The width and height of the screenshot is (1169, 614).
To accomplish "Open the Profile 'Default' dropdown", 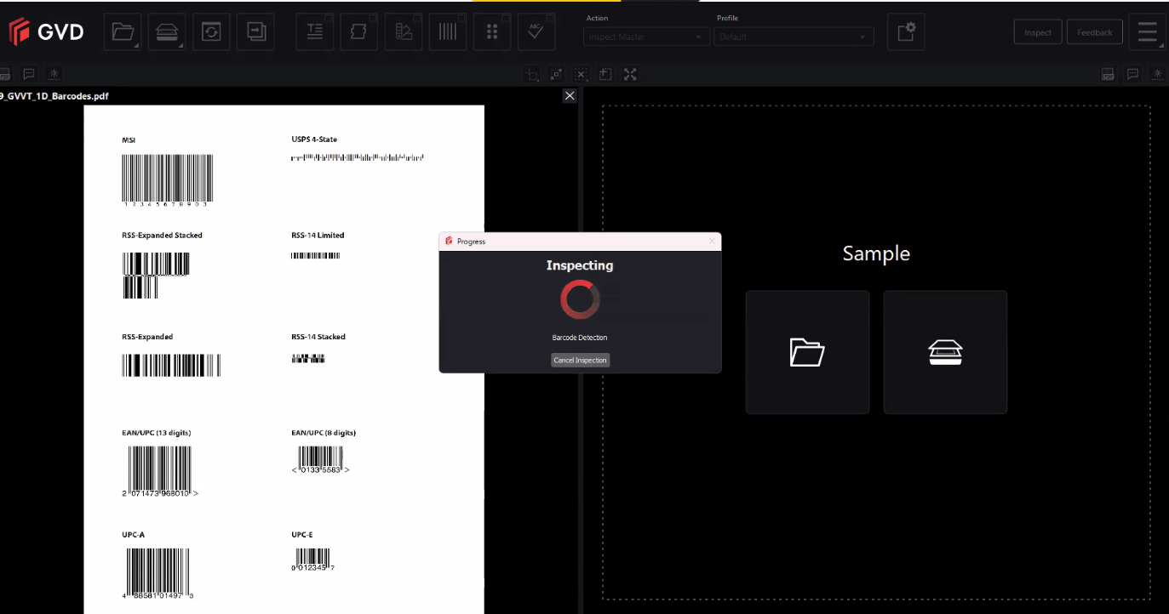I will point(794,37).
